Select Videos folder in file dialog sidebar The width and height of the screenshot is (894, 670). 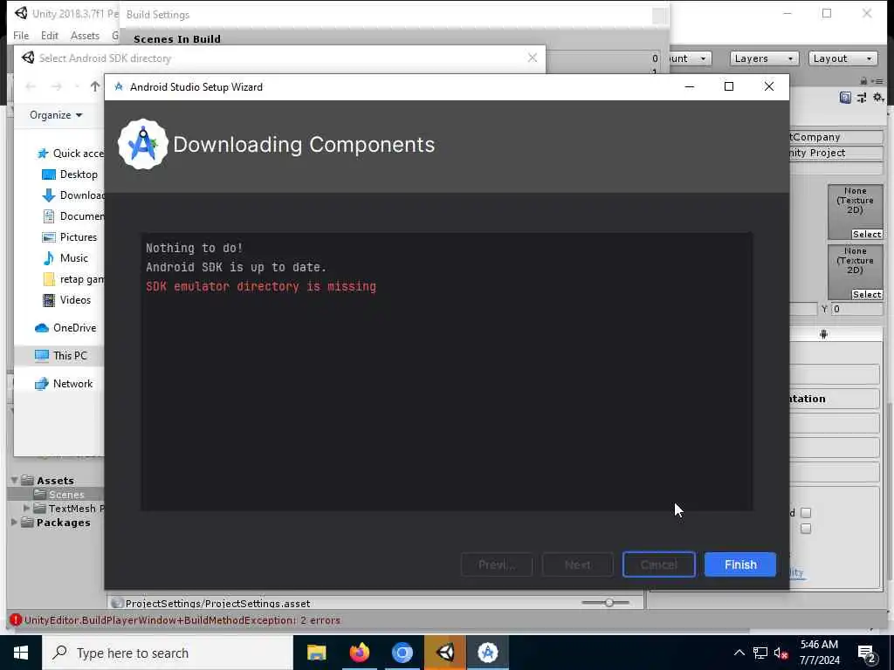point(66,300)
